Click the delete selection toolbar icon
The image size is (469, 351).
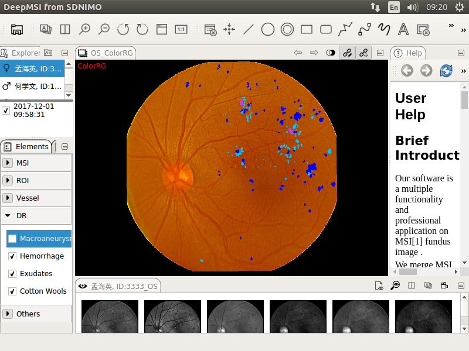423,30
